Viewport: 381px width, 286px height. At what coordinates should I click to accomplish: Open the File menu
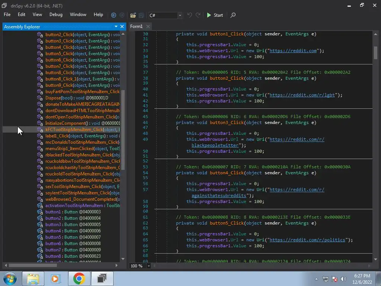pyautogui.click(x=7, y=15)
